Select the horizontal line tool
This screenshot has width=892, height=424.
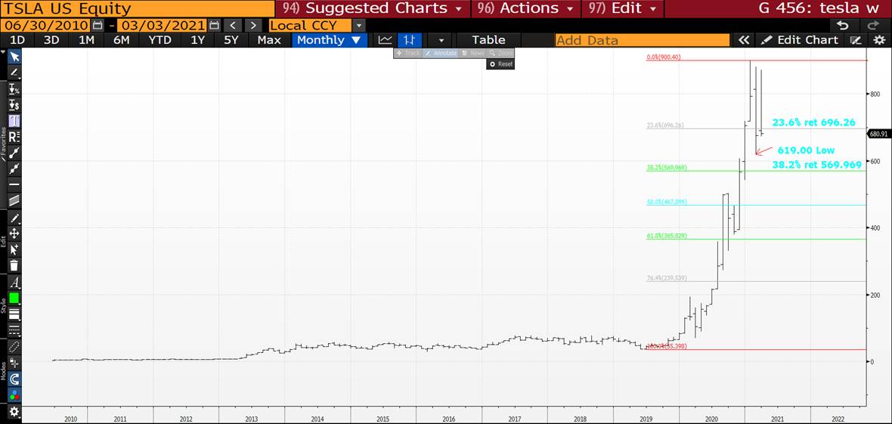click(x=14, y=184)
